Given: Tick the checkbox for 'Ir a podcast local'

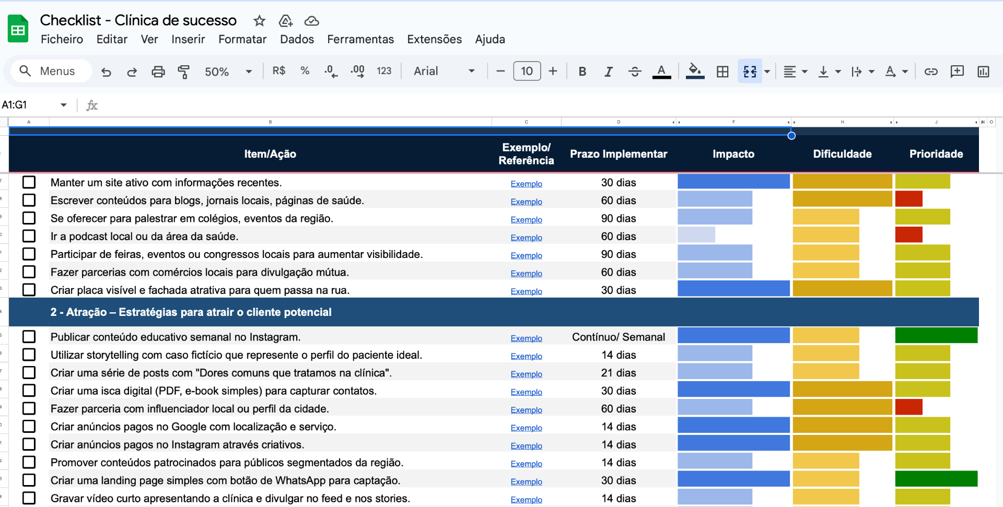Looking at the screenshot, I should 29,236.
